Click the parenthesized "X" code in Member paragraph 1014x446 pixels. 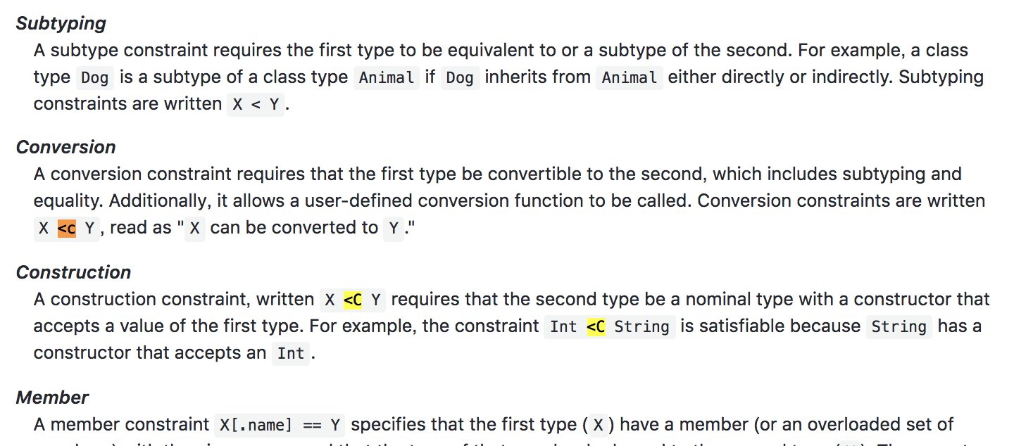pyautogui.click(x=599, y=425)
